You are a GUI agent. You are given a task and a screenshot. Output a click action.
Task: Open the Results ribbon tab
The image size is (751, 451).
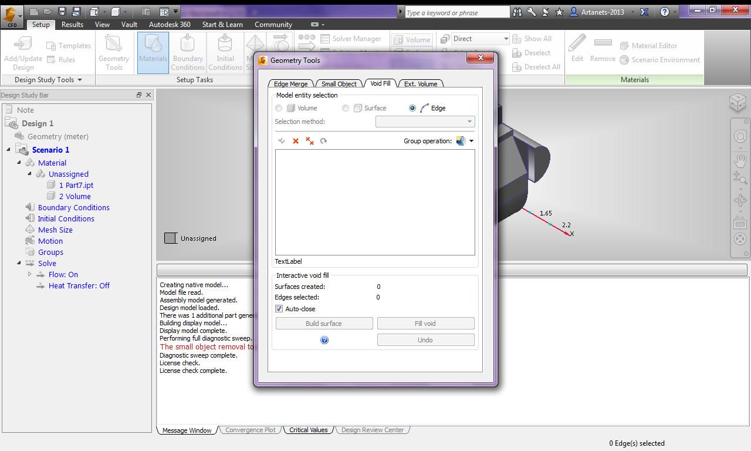tap(72, 25)
